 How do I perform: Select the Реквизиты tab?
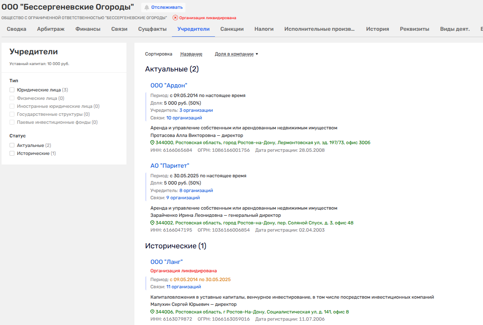click(x=414, y=29)
